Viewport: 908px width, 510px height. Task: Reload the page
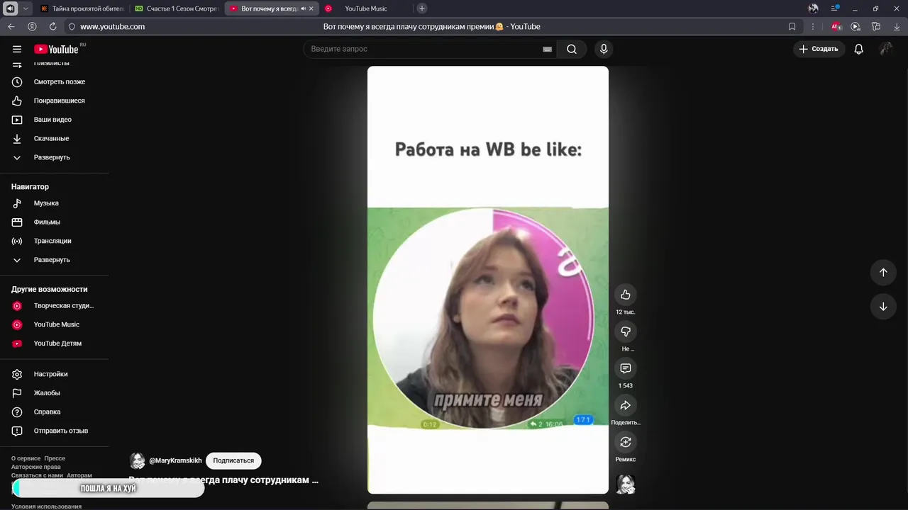[52, 26]
